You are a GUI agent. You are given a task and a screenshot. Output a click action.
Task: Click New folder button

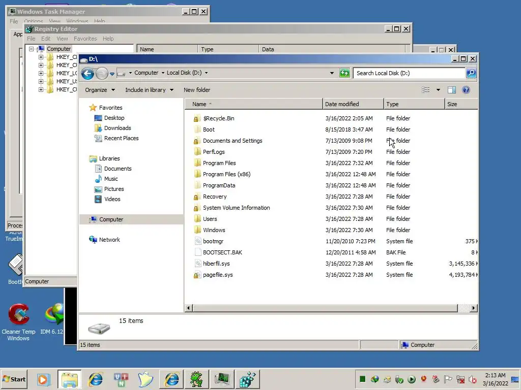point(197,90)
